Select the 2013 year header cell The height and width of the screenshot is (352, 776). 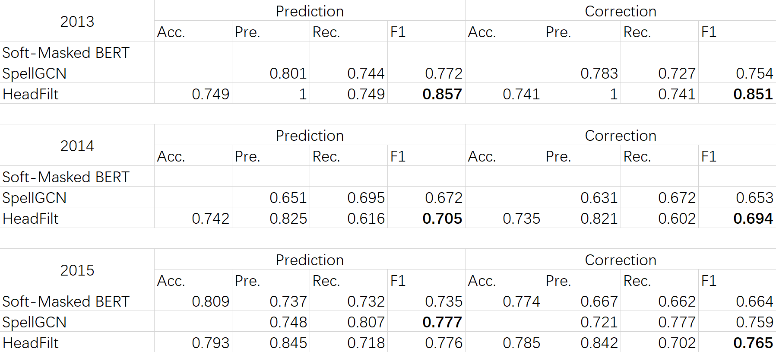[x=77, y=21]
